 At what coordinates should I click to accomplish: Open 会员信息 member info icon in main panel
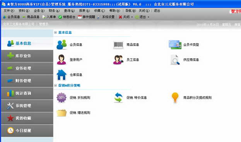point(62,45)
